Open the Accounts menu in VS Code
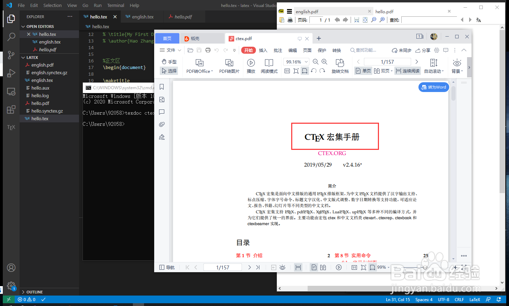The image size is (509, 306). [x=11, y=268]
